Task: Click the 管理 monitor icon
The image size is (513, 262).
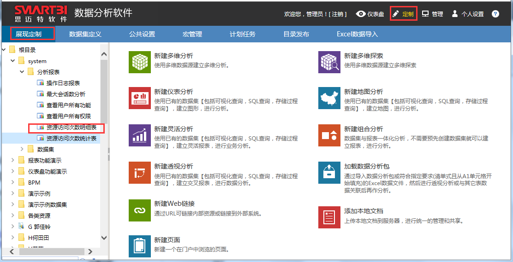Action: 425,14
